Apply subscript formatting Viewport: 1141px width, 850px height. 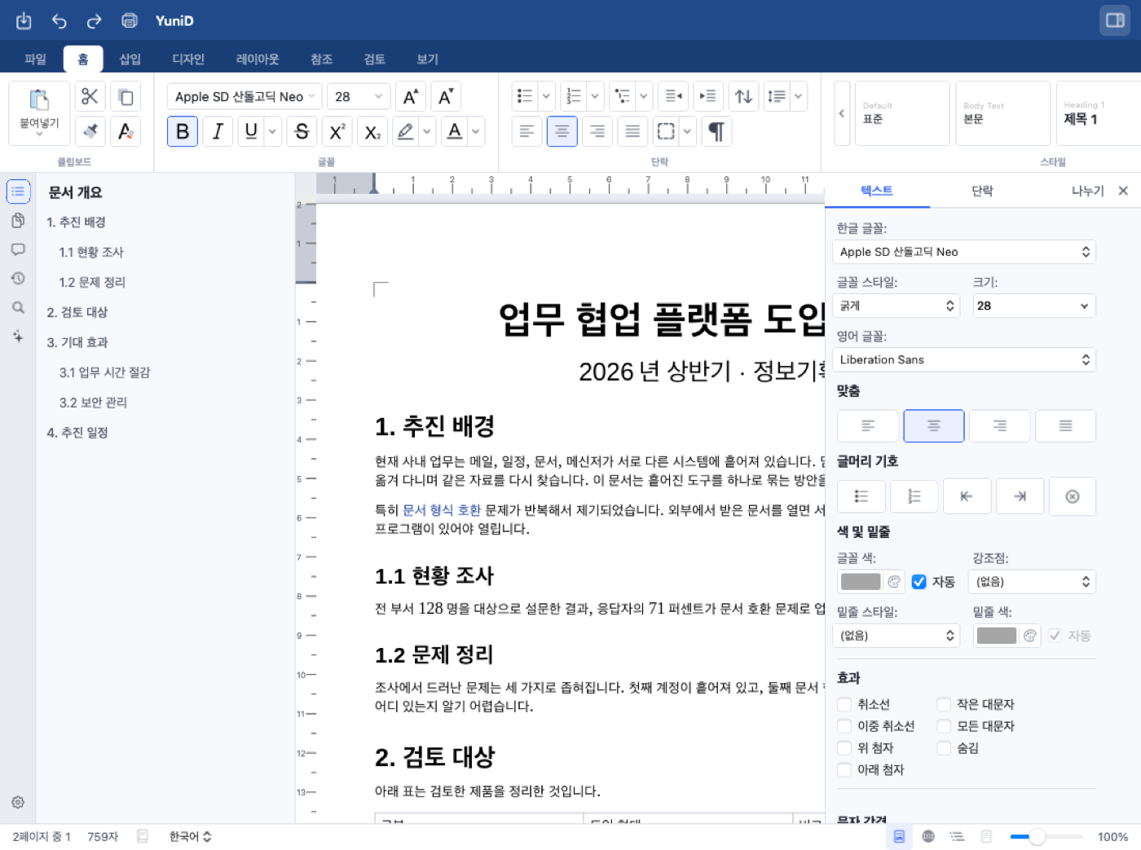[372, 131]
